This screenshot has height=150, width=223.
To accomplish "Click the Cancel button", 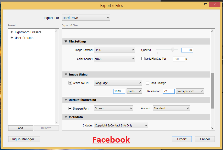I will (205, 139).
